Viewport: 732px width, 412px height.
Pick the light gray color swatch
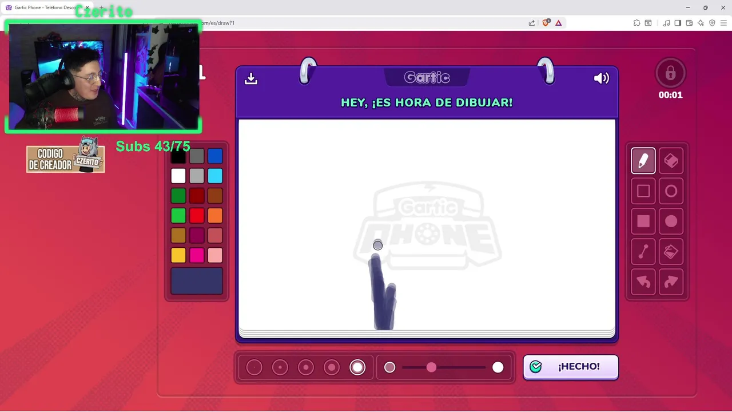click(x=197, y=176)
